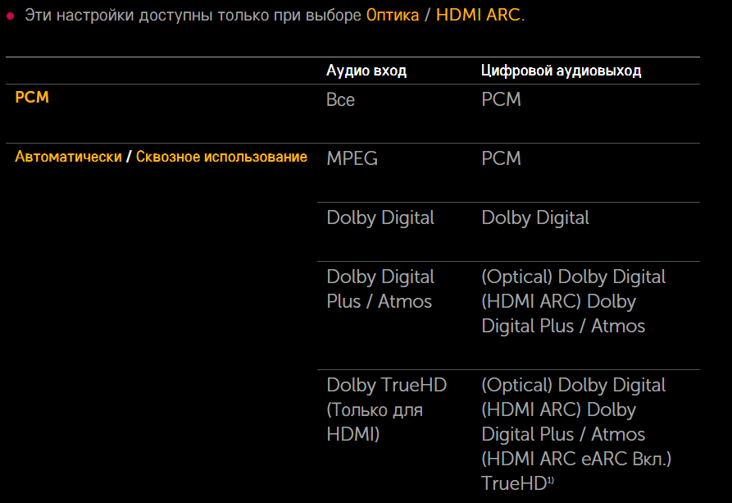Click the orange "HDMI ARC" link in the note

(478, 16)
